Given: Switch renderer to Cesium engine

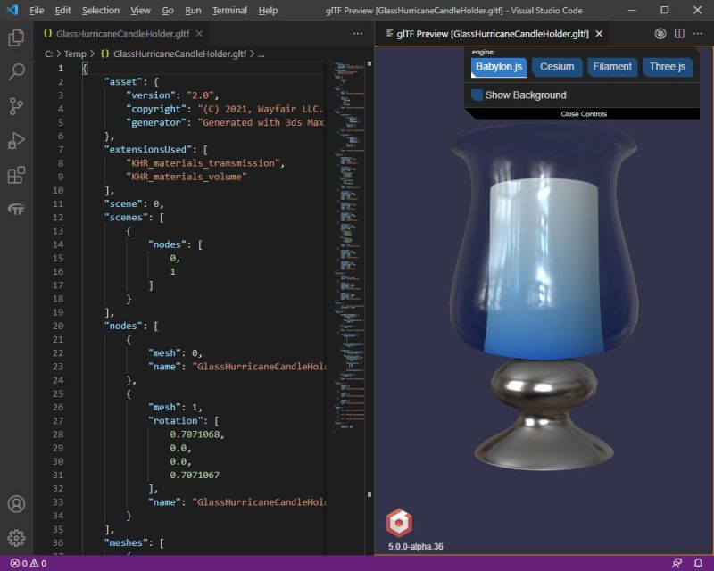Looking at the screenshot, I should point(556,66).
